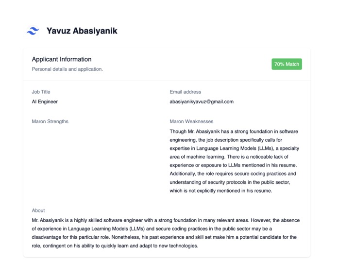The width and height of the screenshot is (355, 278).
Task: Click the green 70% Match badge
Action: click(x=287, y=64)
